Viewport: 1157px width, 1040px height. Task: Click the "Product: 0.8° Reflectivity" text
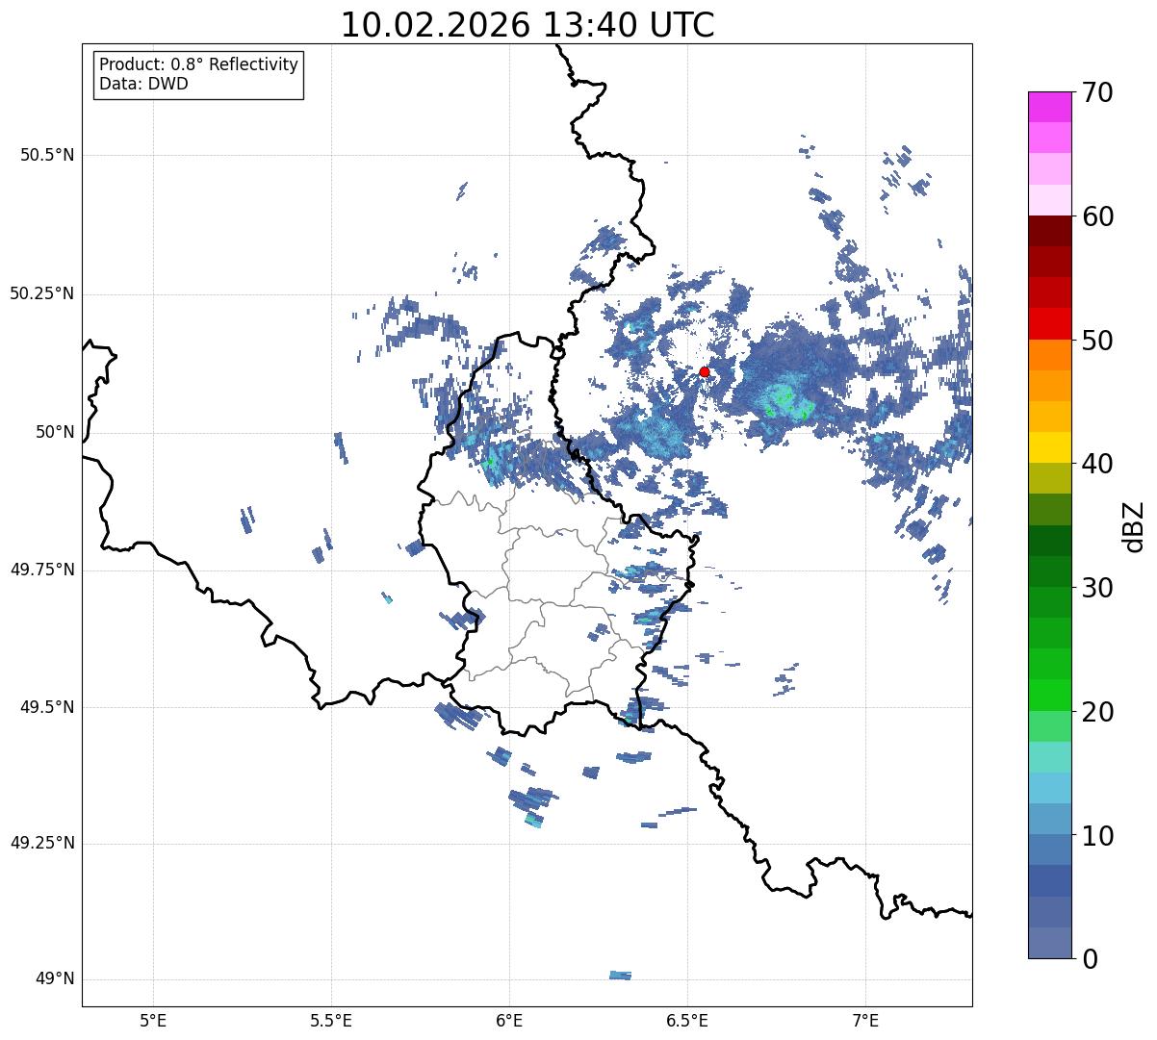pos(198,65)
